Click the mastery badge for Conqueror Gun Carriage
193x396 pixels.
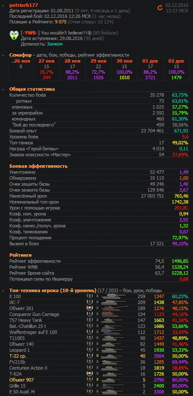tap(89, 314)
